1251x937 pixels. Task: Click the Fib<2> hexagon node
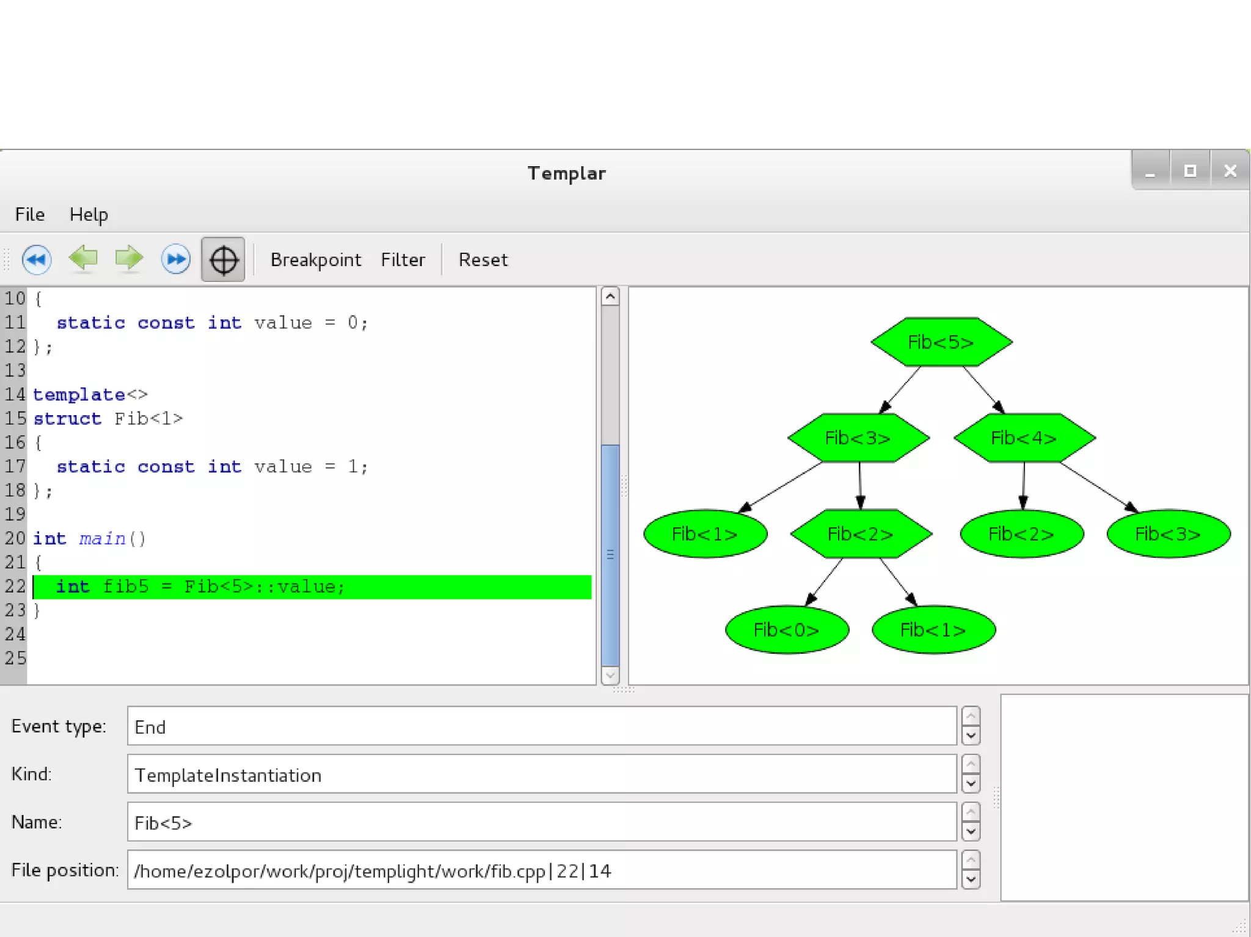pyautogui.click(x=861, y=534)
